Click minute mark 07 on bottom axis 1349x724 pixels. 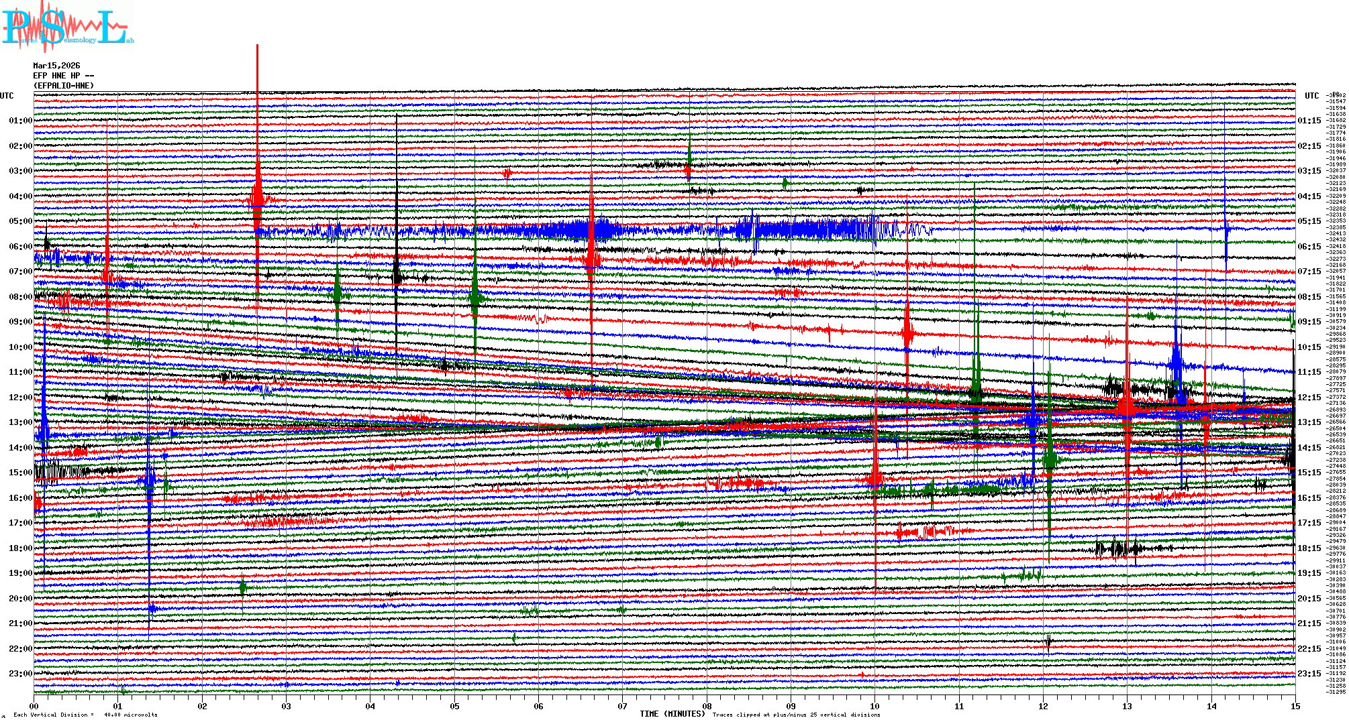[623, 706]
